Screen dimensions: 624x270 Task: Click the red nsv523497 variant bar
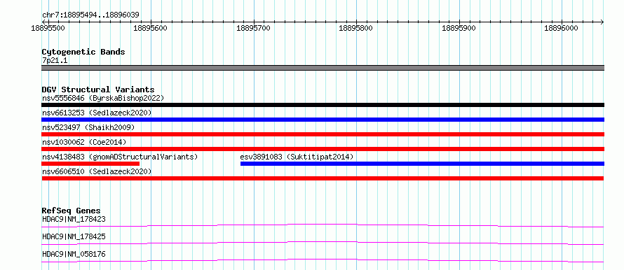(323, 134)
